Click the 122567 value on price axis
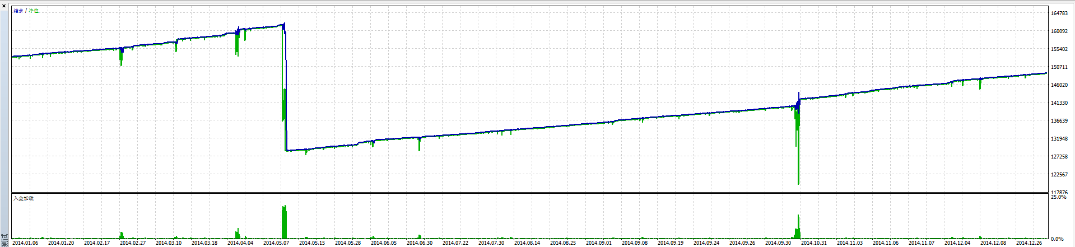Screen dimensions: 1075x247 pos(1059,175)
